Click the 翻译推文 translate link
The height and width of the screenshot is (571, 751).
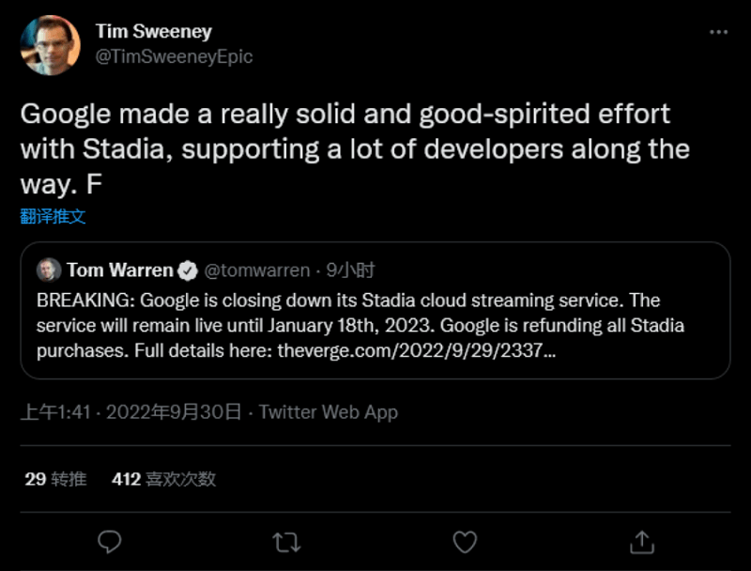(54, 216)
